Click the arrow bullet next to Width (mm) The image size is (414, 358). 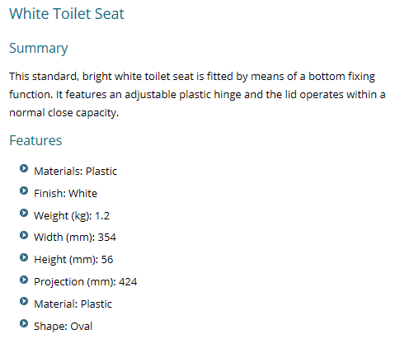24,235
